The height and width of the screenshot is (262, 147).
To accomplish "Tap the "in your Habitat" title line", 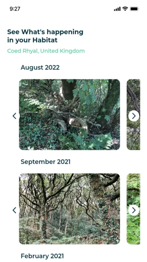I will (x=32, y=40).
